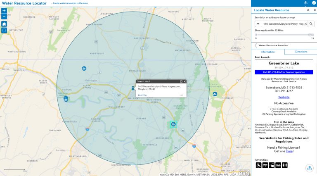Select boat launch marker near Thurmont
Image resolution: width=317 pixels, height=176 pixels.
pyautogui.click(x=215, y=94)
